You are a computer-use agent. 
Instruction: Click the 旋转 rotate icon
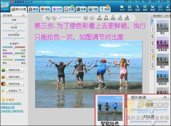145,8
